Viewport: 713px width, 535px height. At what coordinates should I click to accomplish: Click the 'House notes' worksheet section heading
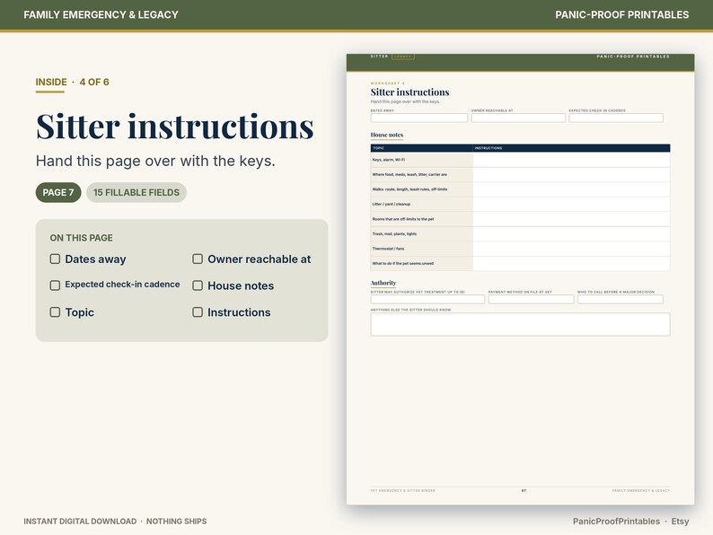[386, 135]
